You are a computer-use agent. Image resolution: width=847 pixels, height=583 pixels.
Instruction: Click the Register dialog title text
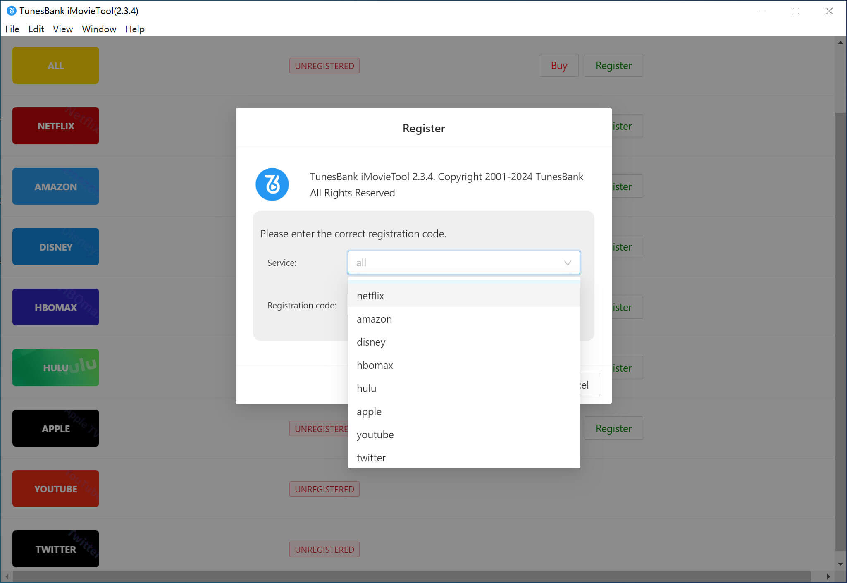[424, 128]
